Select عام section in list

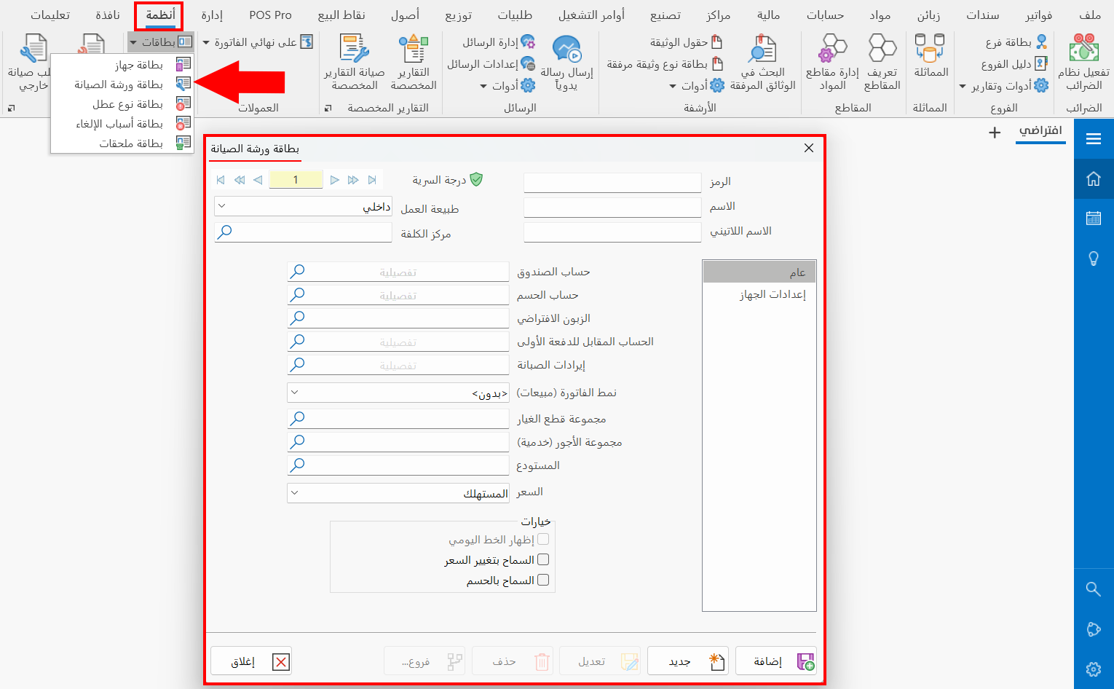(x=759, y=272)
